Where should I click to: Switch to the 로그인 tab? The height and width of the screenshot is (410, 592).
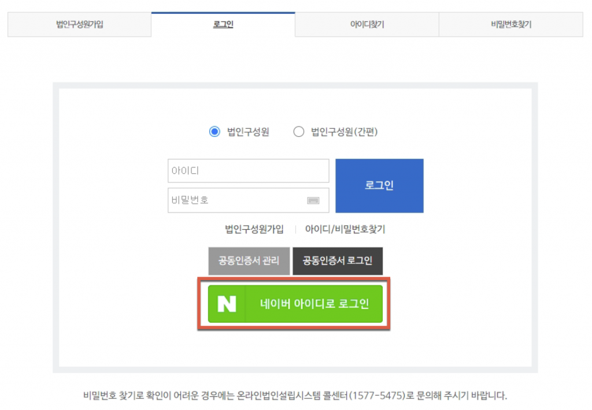(223, 24)
